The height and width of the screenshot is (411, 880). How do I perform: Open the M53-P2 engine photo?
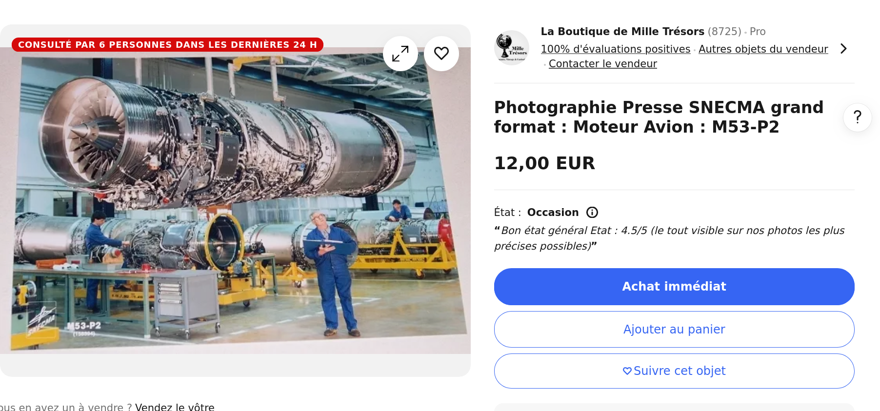pos(235,200)
